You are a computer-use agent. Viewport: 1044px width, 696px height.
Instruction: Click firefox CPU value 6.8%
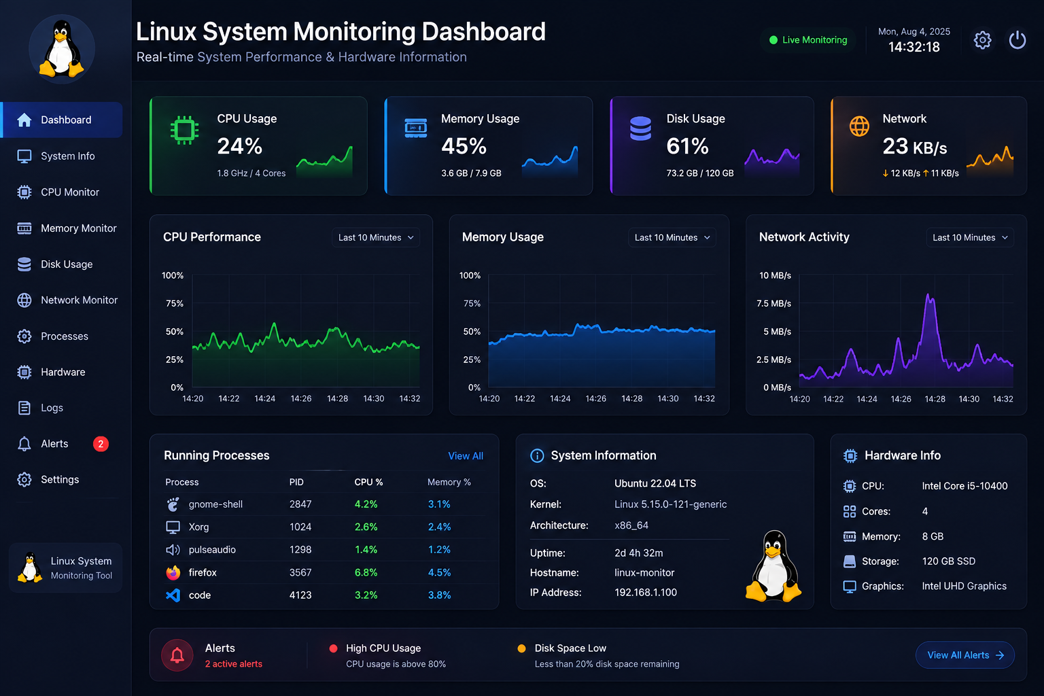click(x=366, y=572)
